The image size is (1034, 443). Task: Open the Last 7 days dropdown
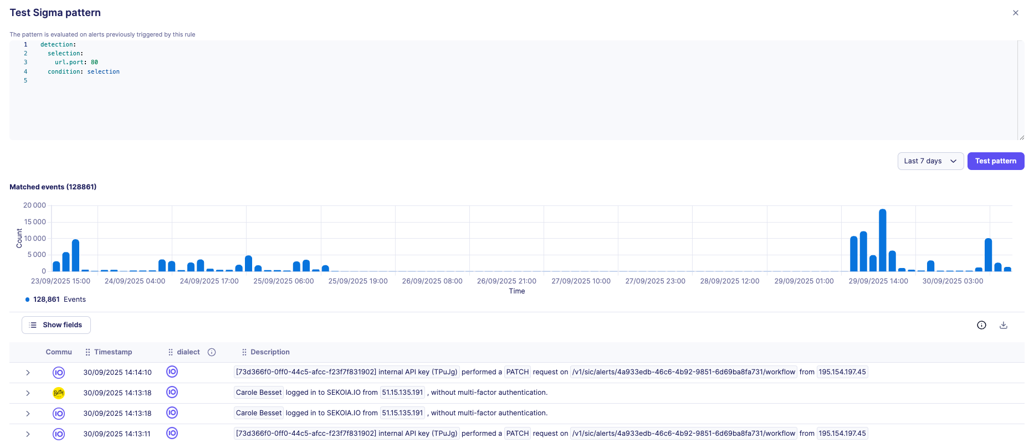[x=930, y=161]
